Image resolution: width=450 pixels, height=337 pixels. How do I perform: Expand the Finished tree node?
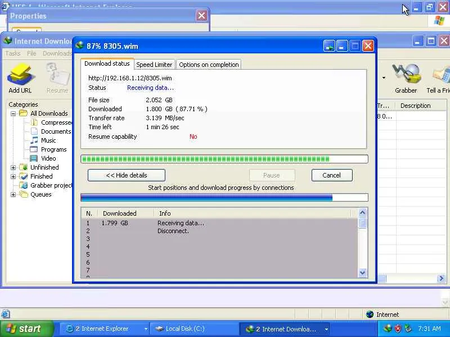(13, 176)
